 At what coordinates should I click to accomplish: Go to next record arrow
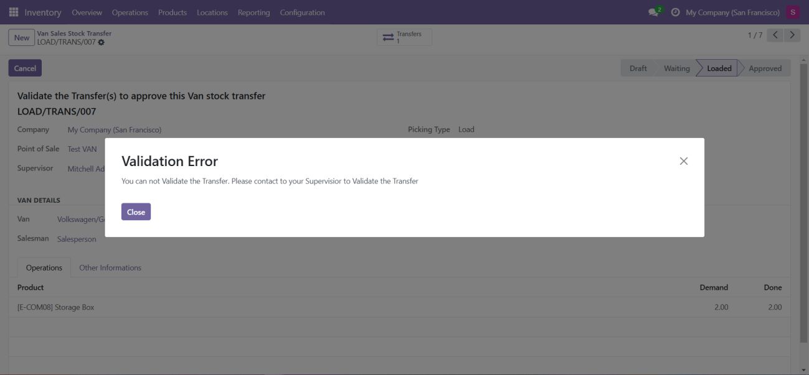coord(792,35)
